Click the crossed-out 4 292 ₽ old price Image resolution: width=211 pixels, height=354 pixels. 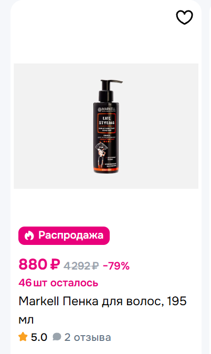coord(81,266)
